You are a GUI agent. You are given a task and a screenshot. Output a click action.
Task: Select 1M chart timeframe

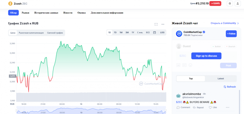[x=121, y=32]
